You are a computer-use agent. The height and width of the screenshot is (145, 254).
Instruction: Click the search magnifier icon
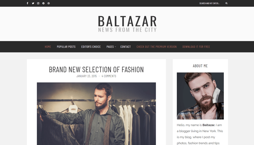pos(227,3)
